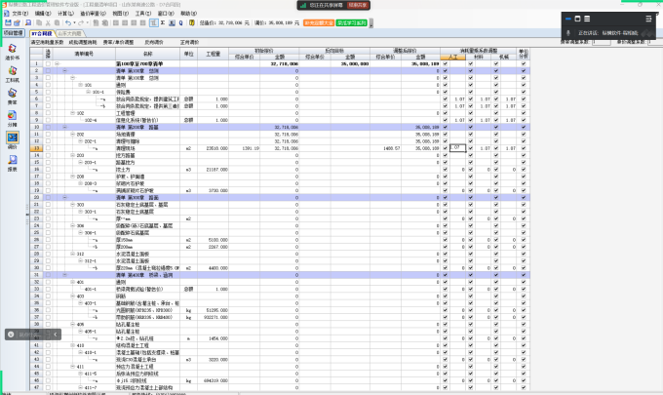The image size is (663, 395).
Task: Click the 人工 column header
Action: click(x=452, y=58)
